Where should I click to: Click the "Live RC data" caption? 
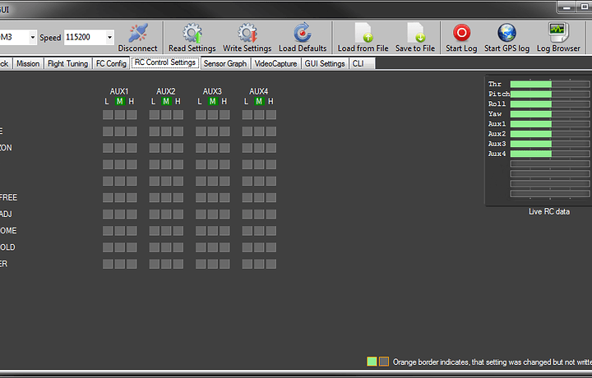pyautogui.click(x=549, y=212)
